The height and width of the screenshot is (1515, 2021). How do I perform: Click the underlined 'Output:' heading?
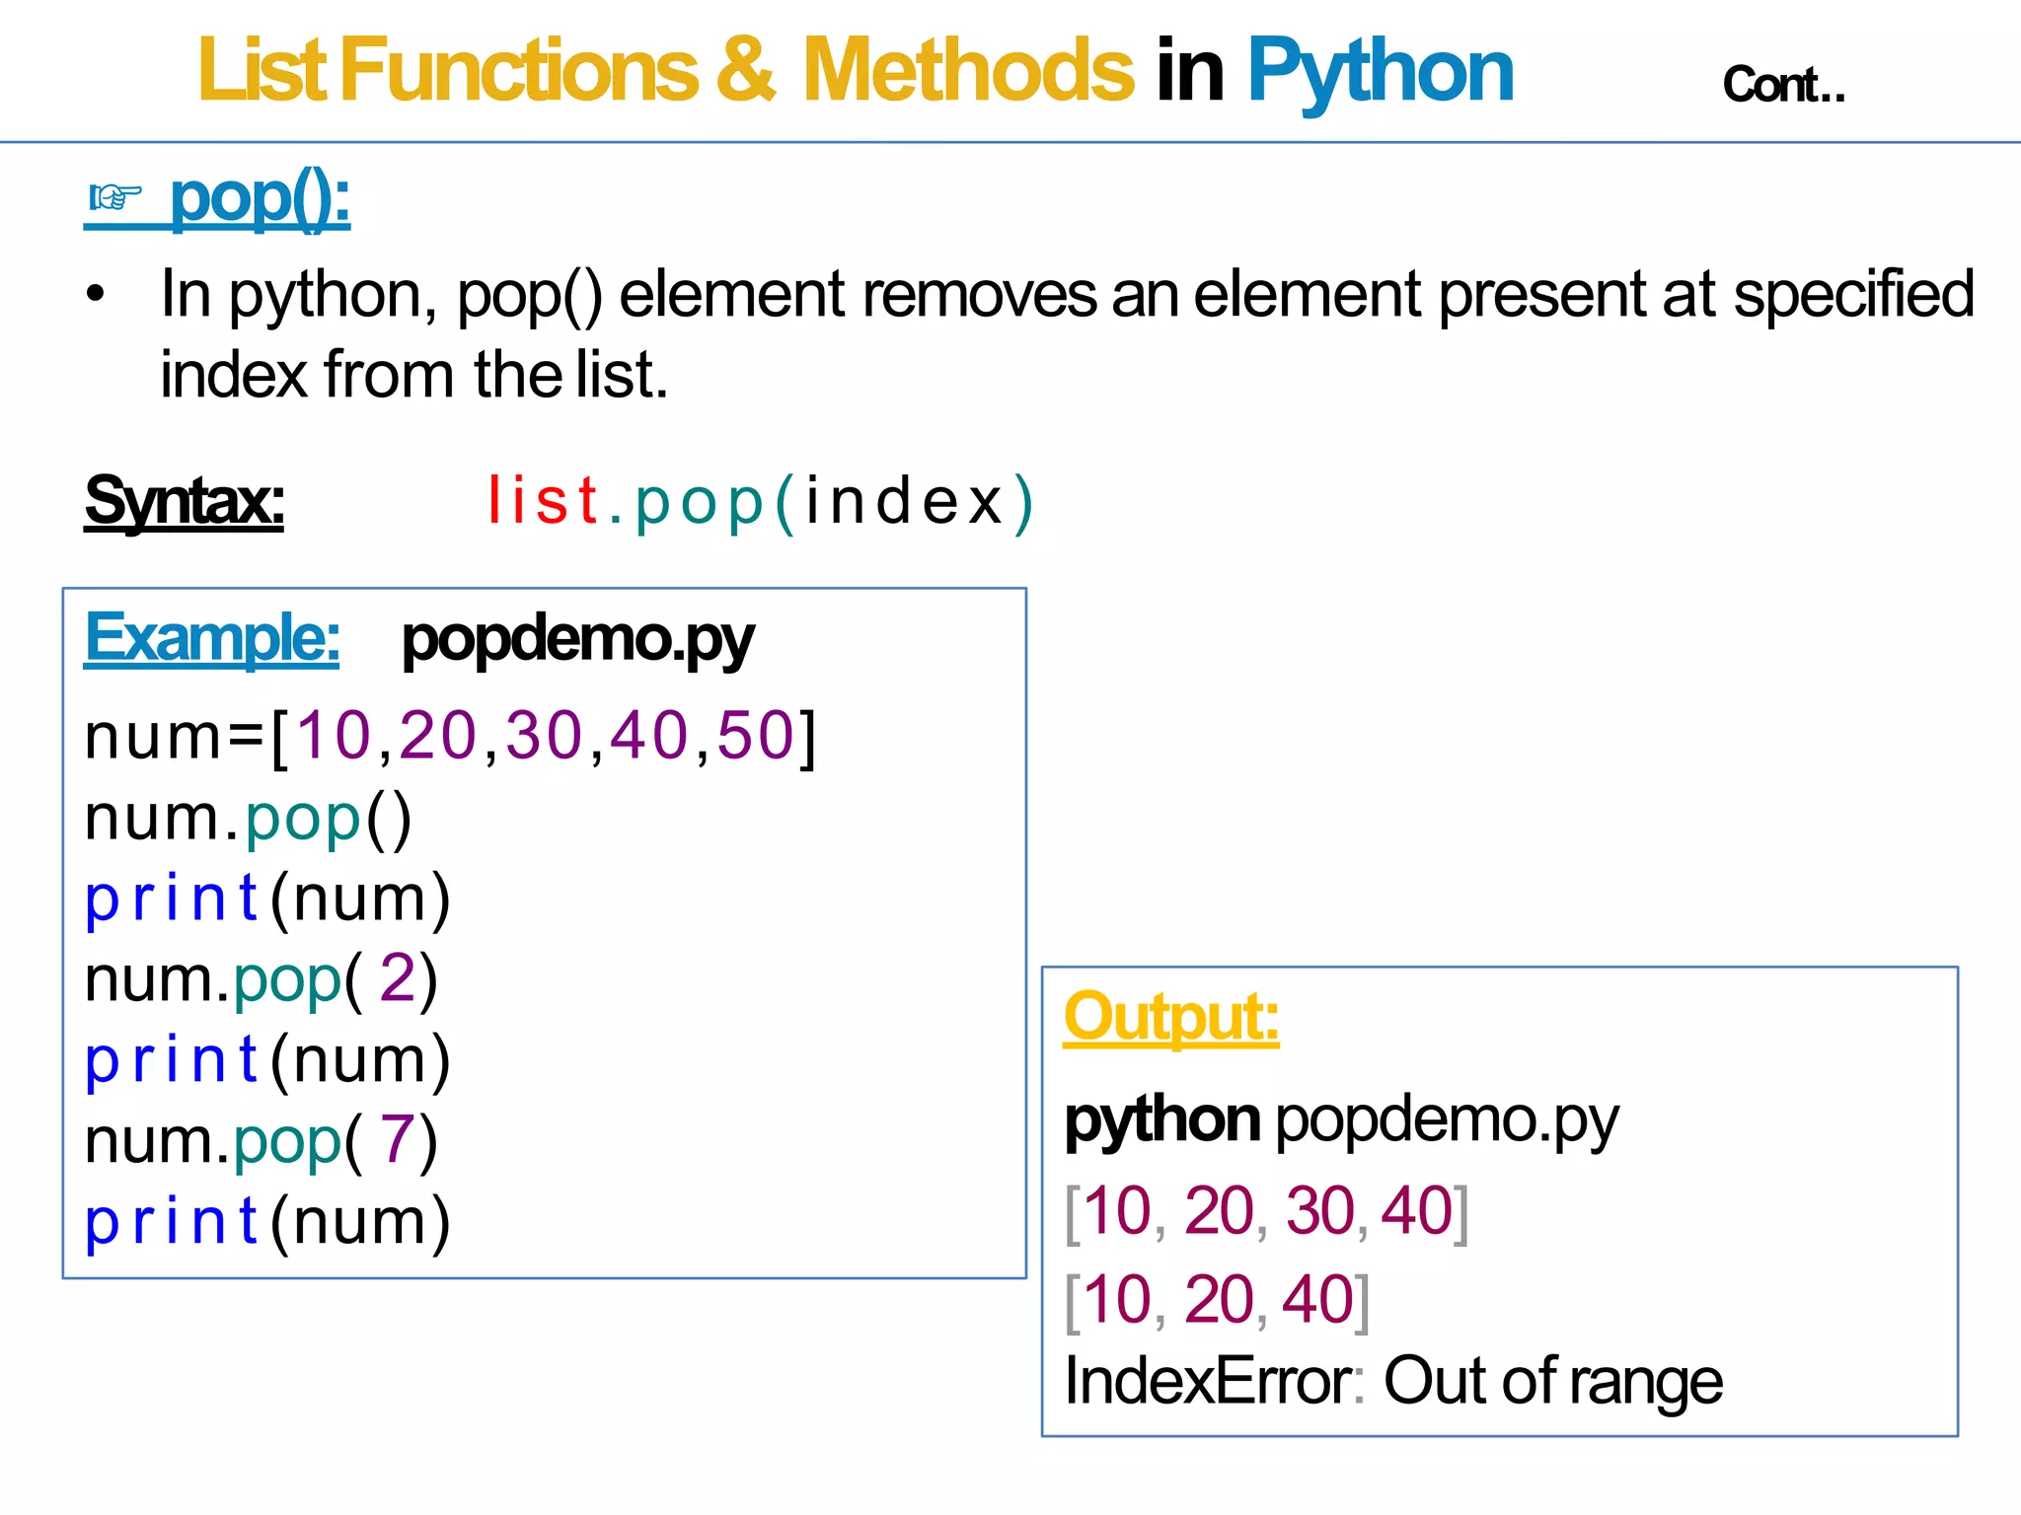coord(1171,1017)
